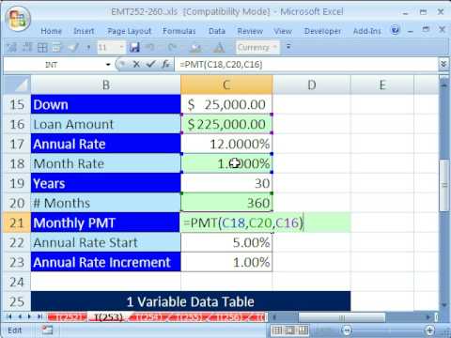The height and width of the screenshot is (338, 451).
Task: Click the macro record icon in status bar
Action: pos(47,330)
